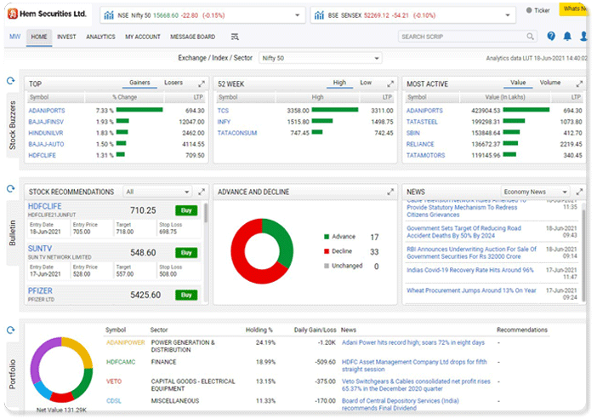Refresh the Portfolio section

pyautogui.click(x=11, y=330)
